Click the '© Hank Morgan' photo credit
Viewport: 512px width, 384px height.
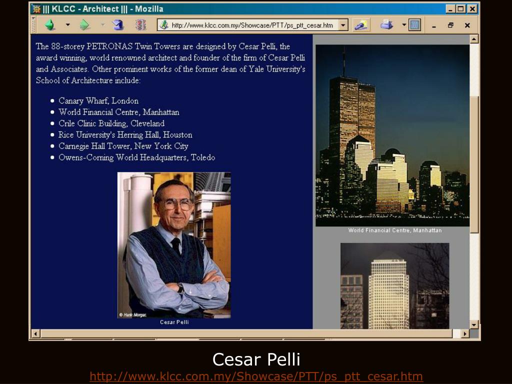133,315
